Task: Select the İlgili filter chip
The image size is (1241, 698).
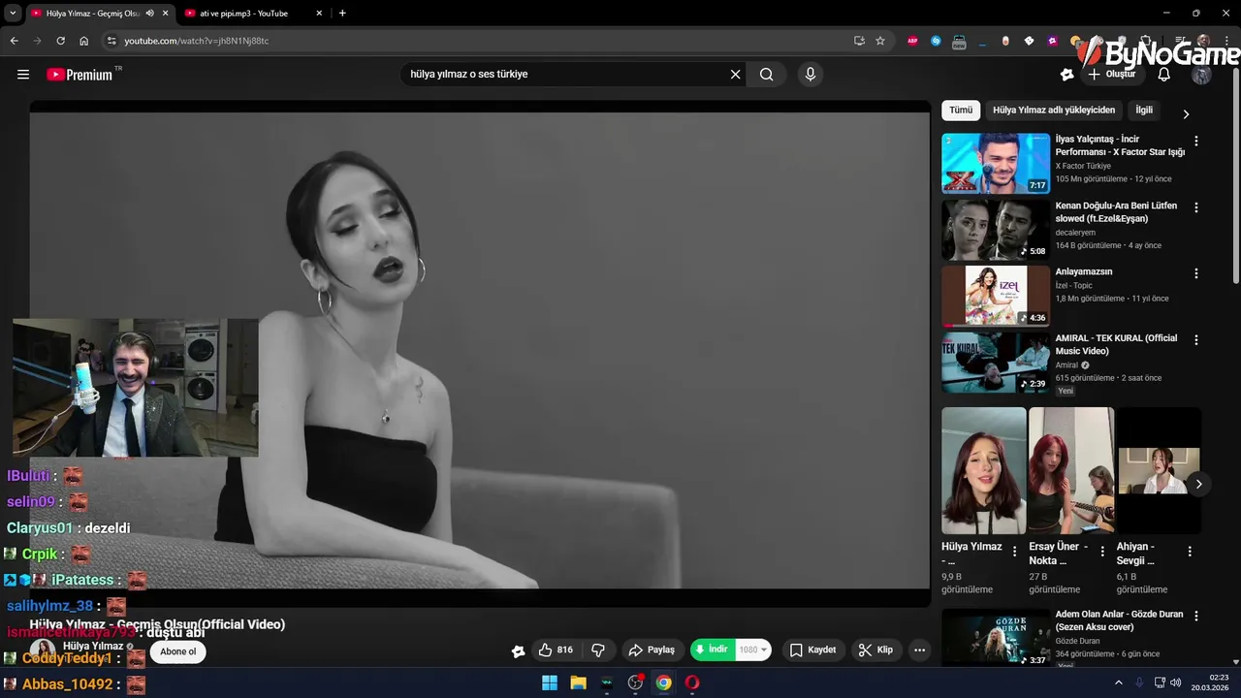Action: (x=1144, y=111)
